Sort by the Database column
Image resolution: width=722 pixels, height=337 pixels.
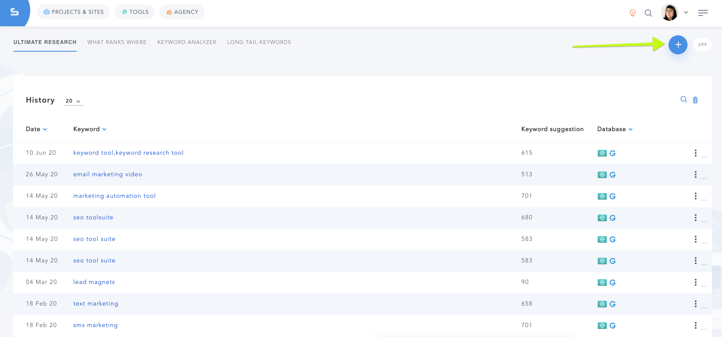[x=615, y=129]
